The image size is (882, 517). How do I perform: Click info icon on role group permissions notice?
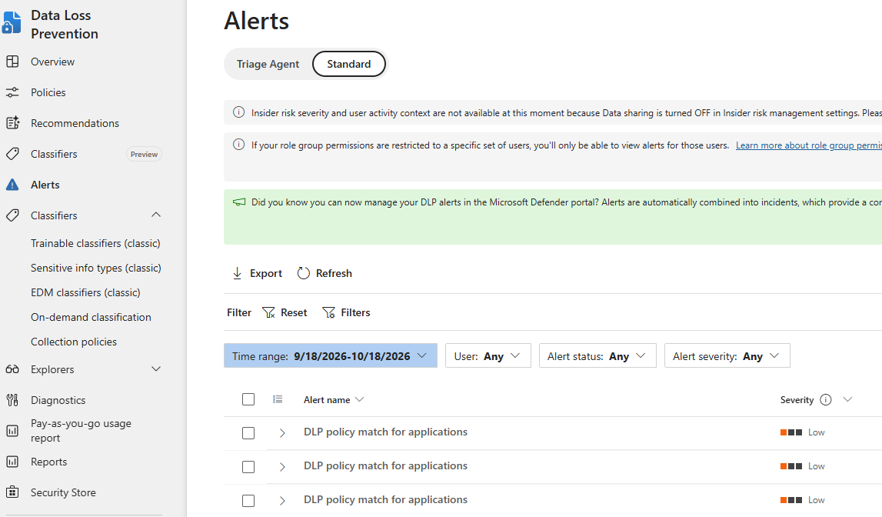pos(239,145)
